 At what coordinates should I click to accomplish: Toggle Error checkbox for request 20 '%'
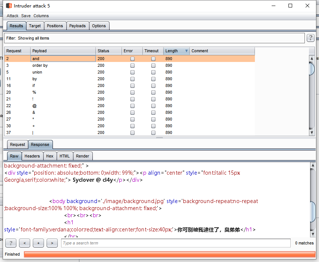[x=132, y=92]
